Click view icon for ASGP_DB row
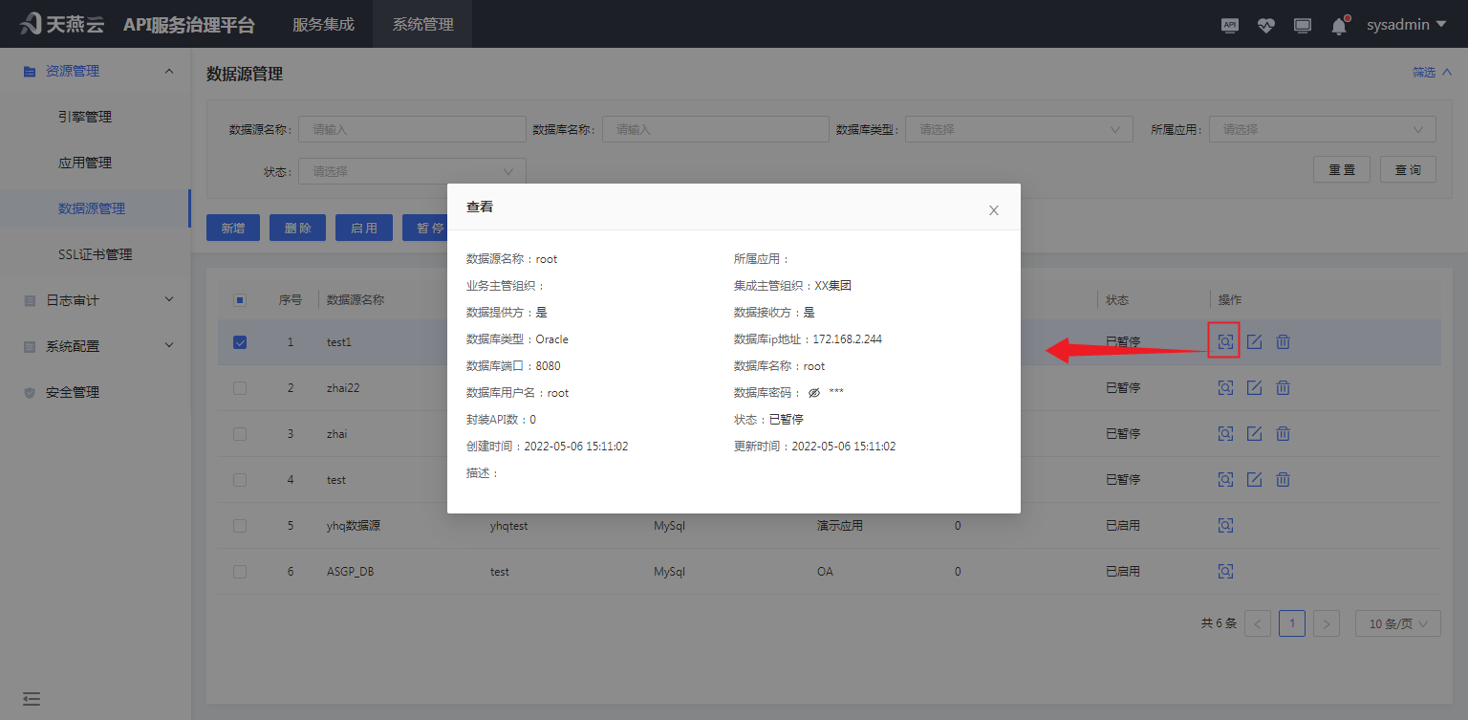1468x720 pixels. pyautogui.click(x=1225, y=571)
